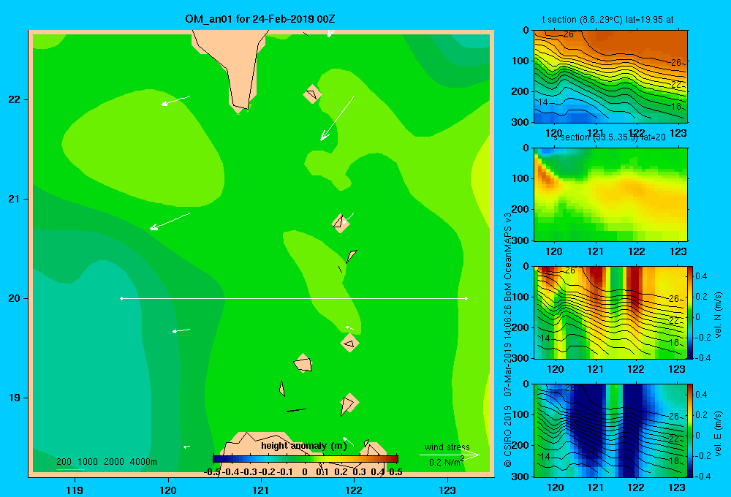
Task: Click the island near 121.5E 19.3N
Action: pyautogui.click(x=303, y=363)
